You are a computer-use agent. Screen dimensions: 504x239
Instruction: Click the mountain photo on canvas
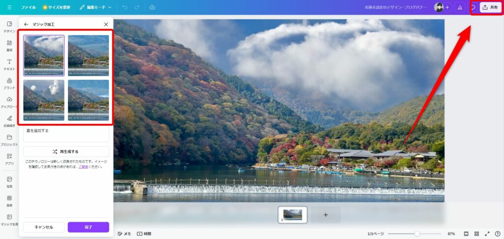279,111
